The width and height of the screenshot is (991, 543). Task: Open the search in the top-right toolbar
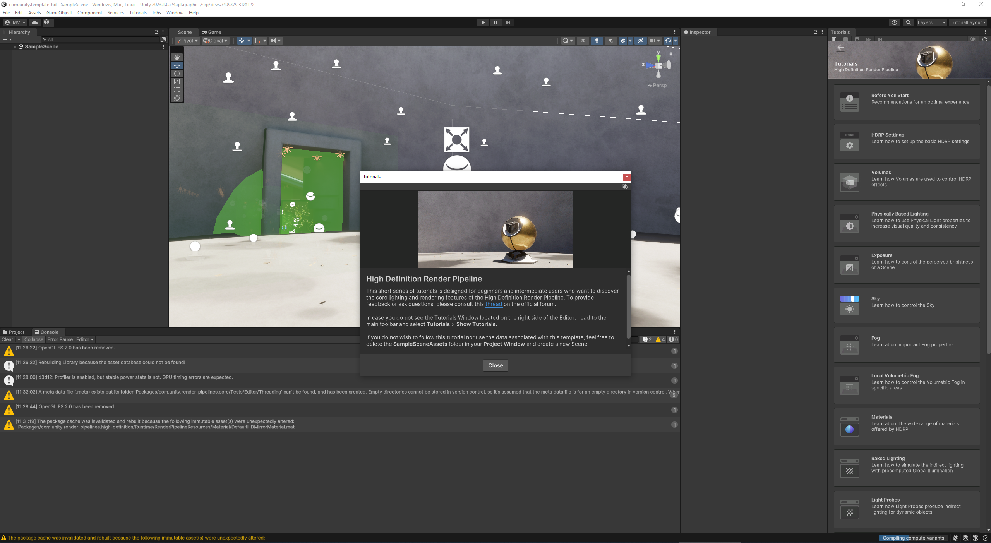[x=908, y=22]
